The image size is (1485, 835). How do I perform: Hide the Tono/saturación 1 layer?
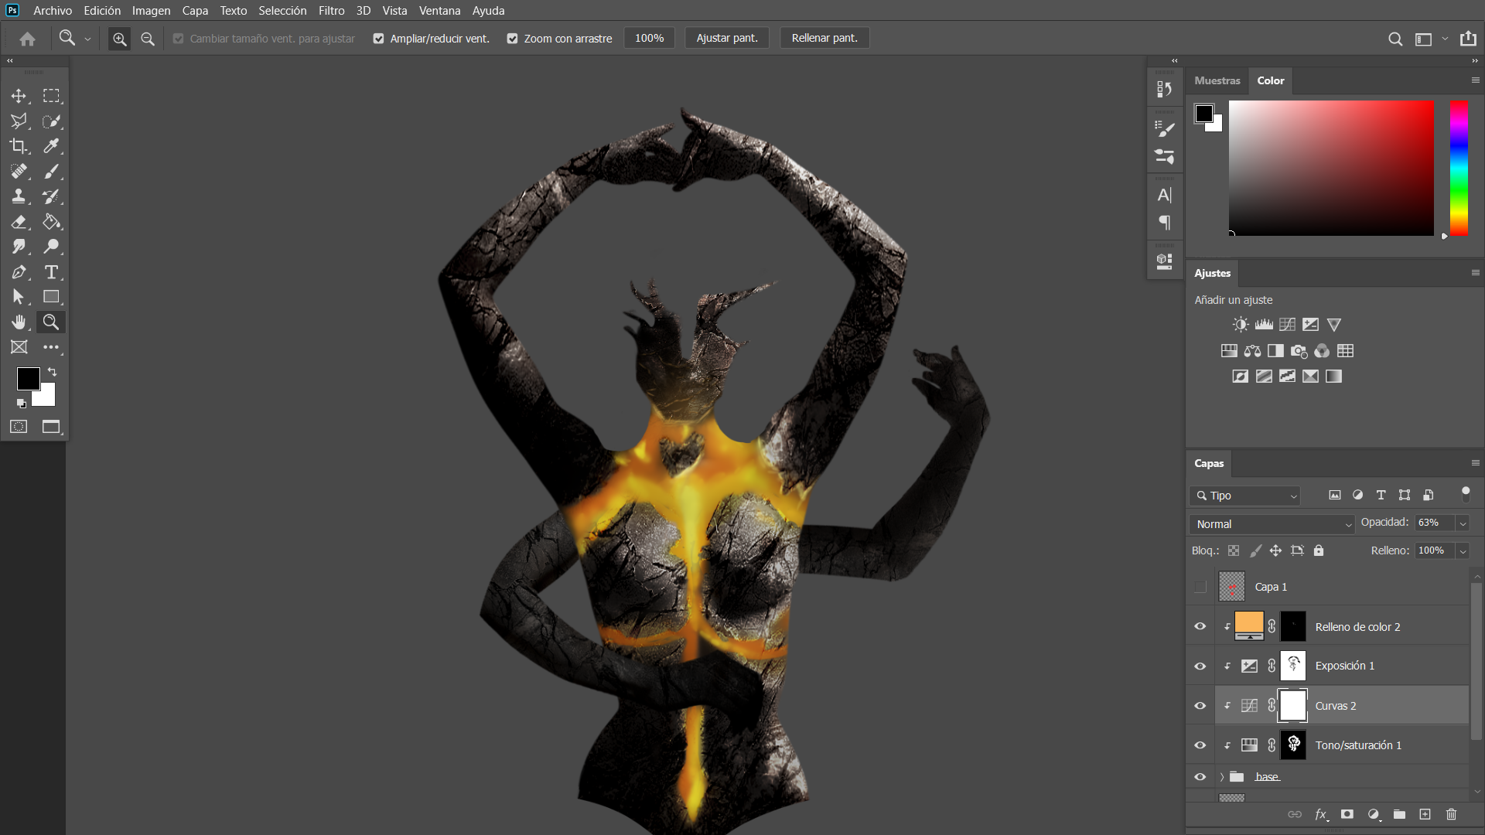[1200, 745]
